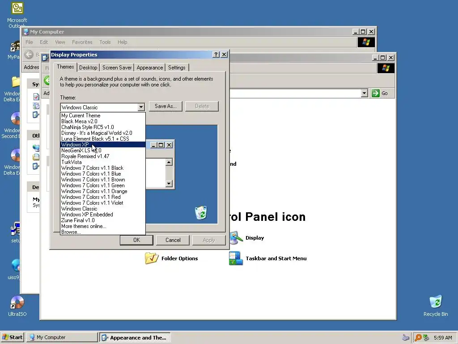458x344 pixels.
Task: Switch to the Desktop tab
Action: [x=88, y=68]
